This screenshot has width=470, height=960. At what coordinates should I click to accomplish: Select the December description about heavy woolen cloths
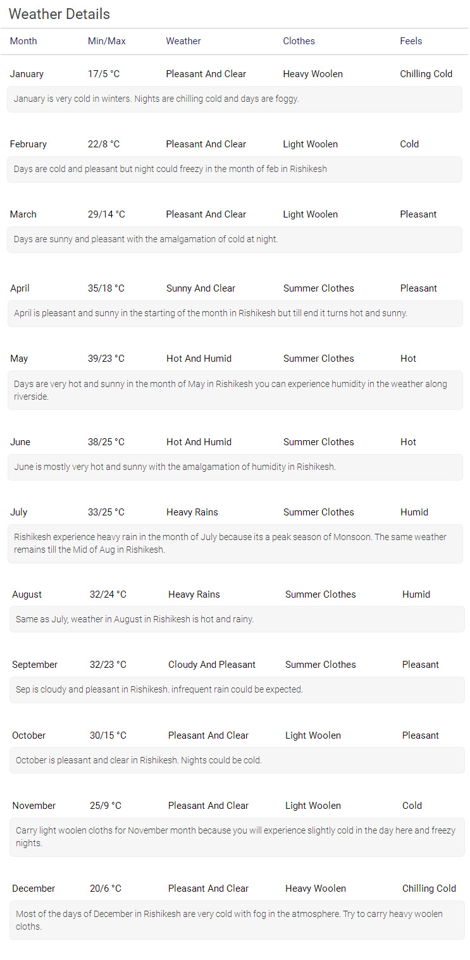pos(237,920)
